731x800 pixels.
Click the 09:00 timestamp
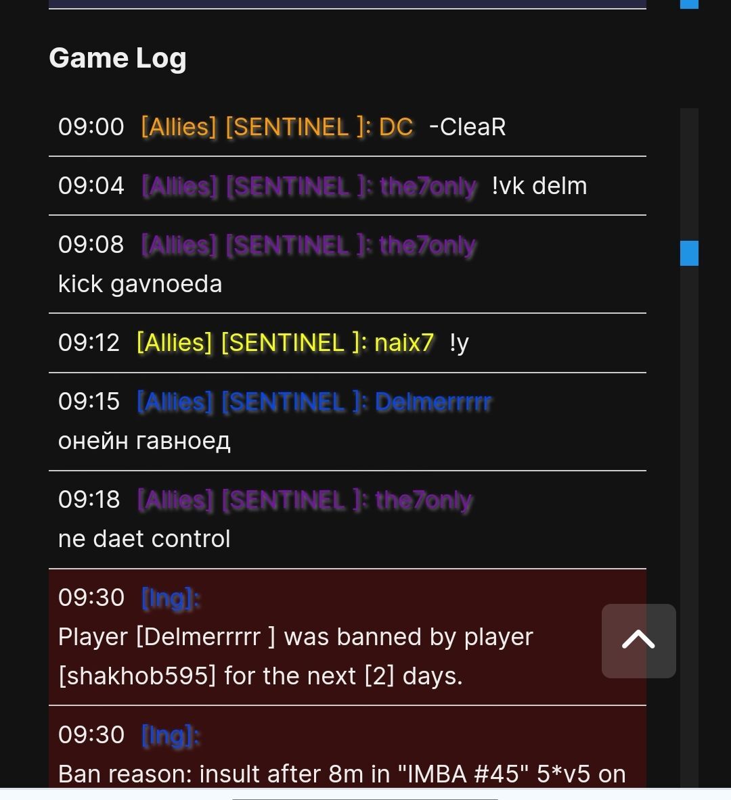tap(91, 127)
